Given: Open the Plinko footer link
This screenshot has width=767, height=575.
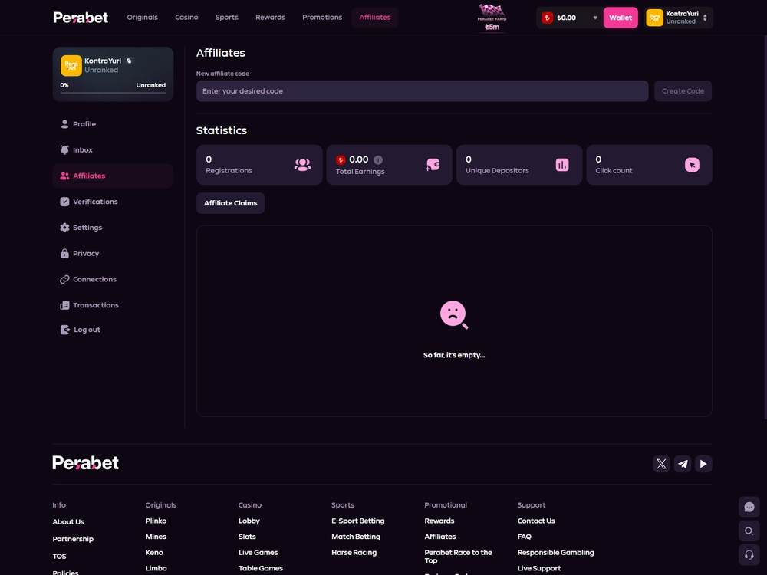Looking at the screenshot, I should tap(156, 521).
